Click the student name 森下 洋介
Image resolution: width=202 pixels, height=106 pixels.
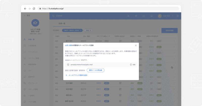pos(69,41)
